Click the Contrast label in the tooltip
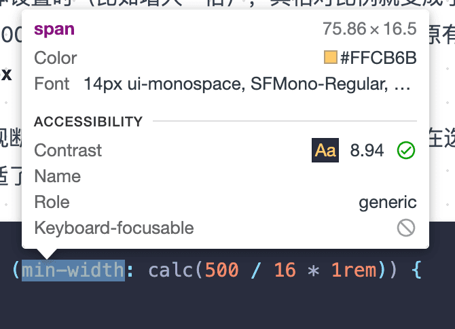 68,150
